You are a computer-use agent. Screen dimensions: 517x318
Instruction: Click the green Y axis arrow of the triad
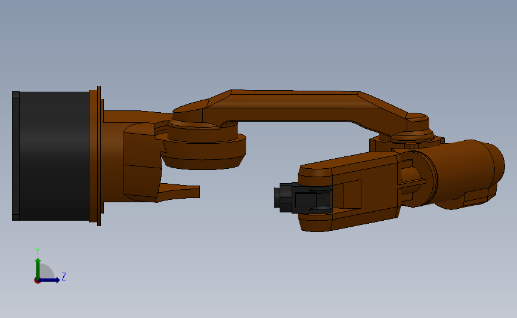pyautogui.click(x=38, y=268)
